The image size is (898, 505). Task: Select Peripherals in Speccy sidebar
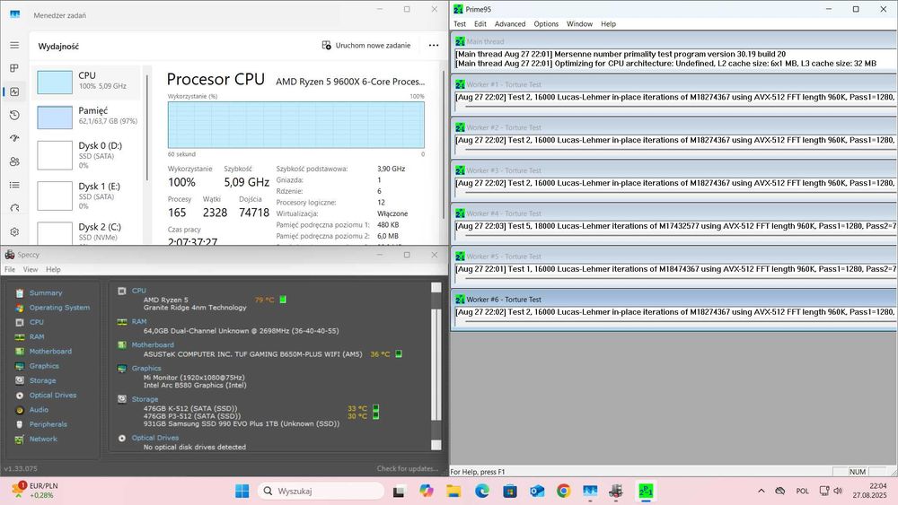48,424
